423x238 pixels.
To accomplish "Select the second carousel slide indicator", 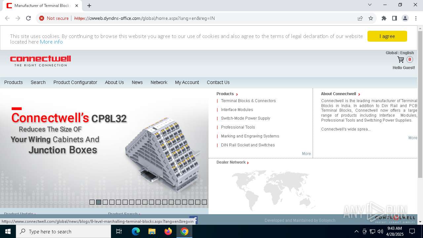I will click(x=98, y=202).
